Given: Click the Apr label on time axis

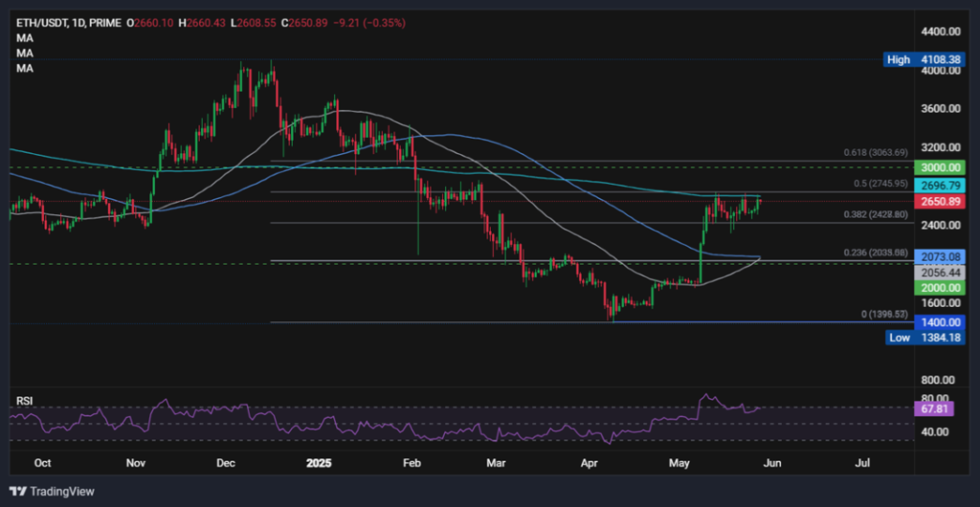Looking at the screenshot, I should pyautogui.click(x=590, y=463).
